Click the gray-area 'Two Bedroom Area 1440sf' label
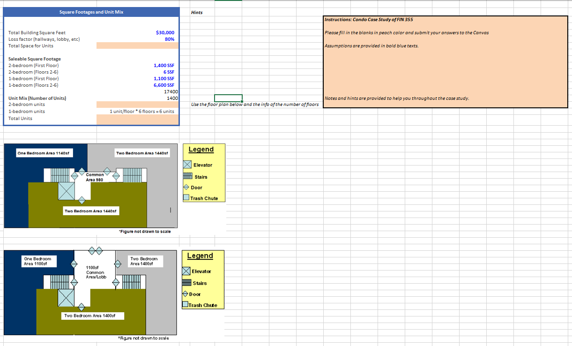 [142, 153]
